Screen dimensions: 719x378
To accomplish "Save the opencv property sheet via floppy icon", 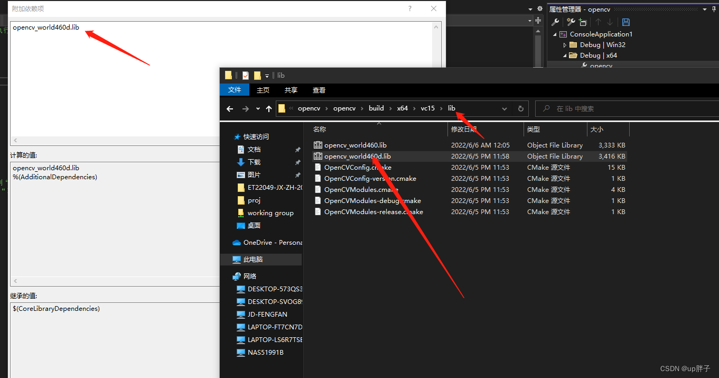I will (x=626, y=23).
